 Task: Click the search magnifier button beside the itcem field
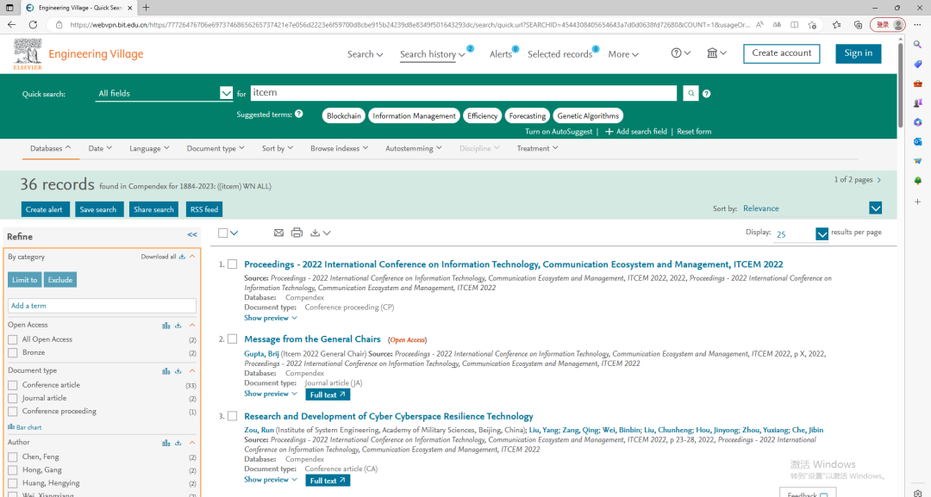(x=690, y=93)
